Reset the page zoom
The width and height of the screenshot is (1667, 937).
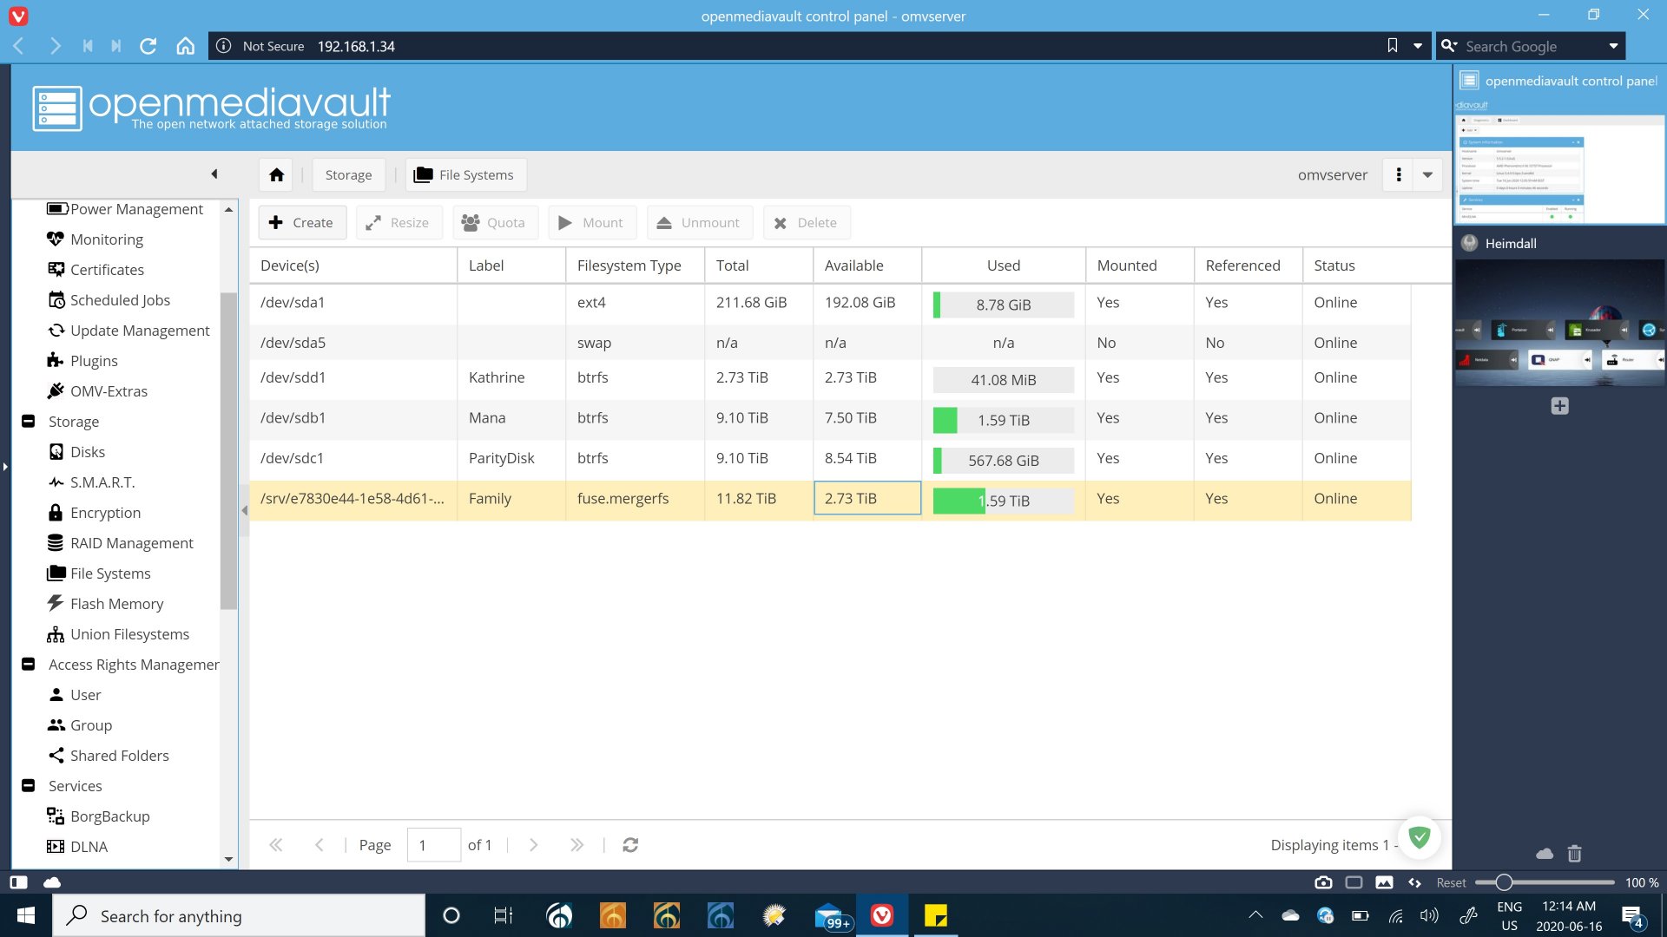tap(1451, 882)
